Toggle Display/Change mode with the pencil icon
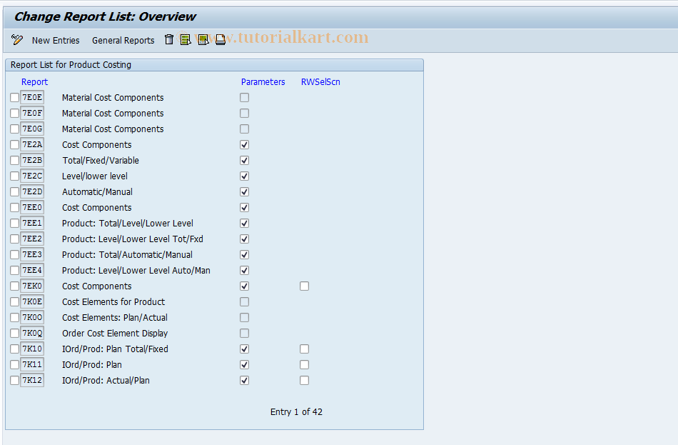678x445 pixels. coord(16,40)
